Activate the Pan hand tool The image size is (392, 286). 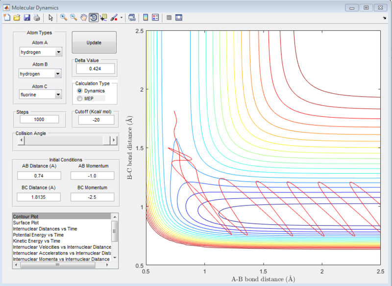83,18
